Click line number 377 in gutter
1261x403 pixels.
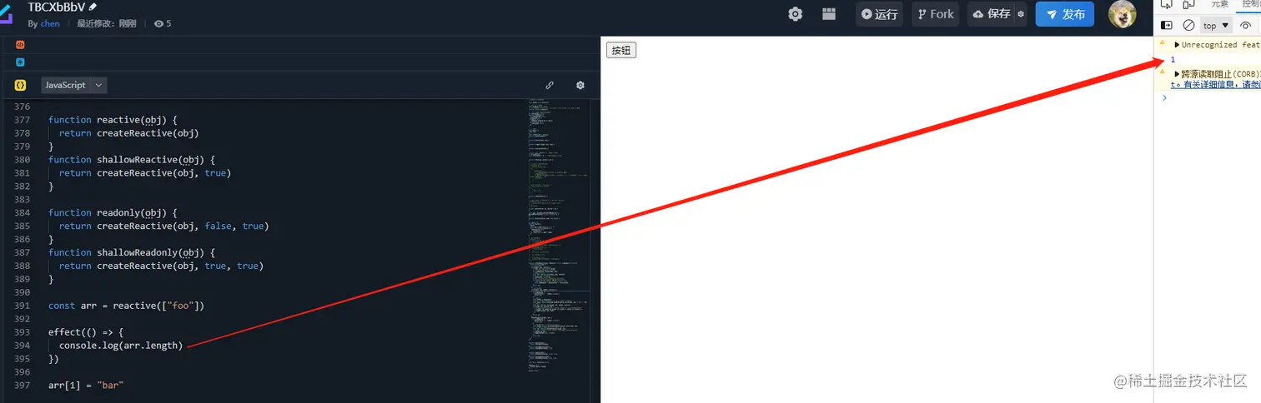(22, 120)
